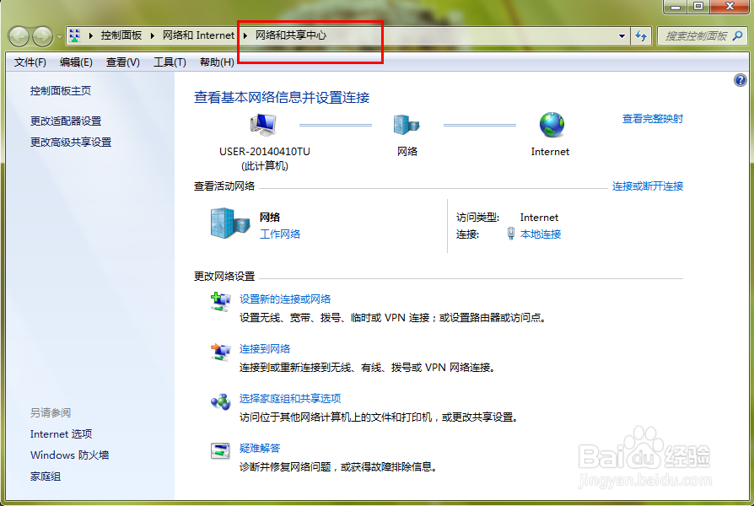Open 疑难解答 link

[260, 449]
